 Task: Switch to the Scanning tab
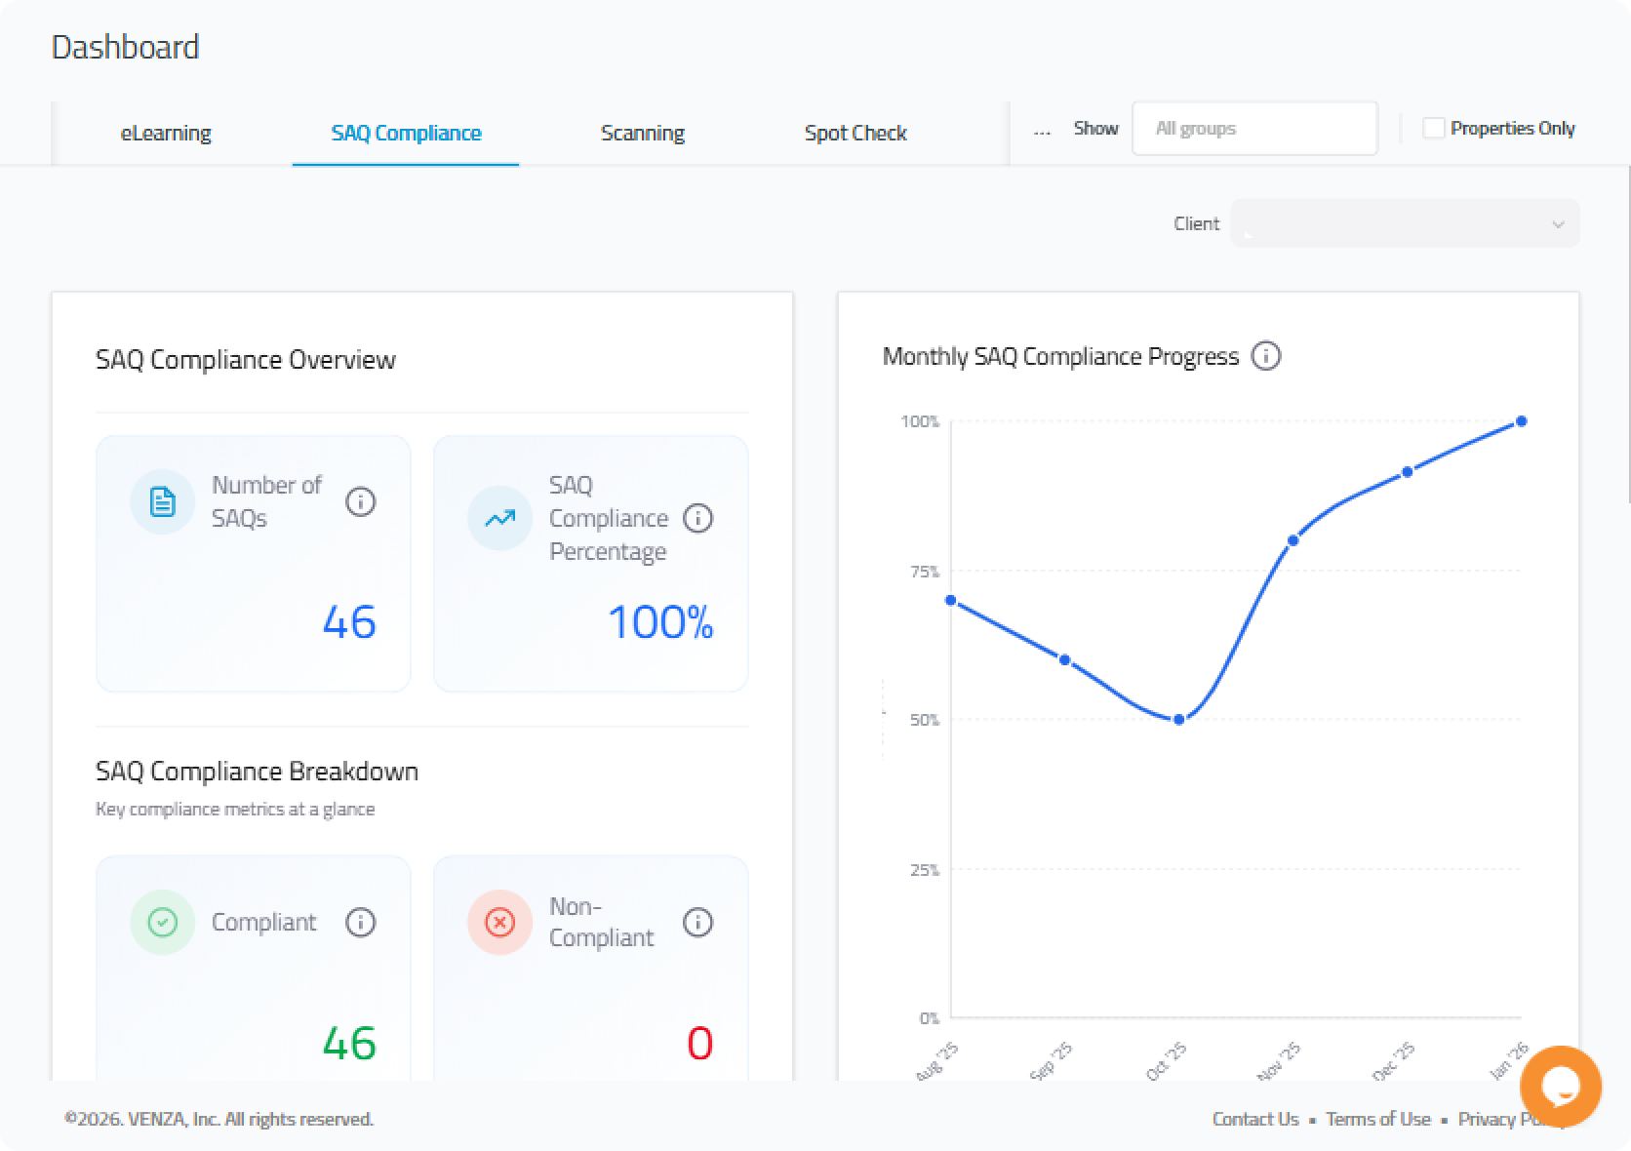tap(642, 134)
